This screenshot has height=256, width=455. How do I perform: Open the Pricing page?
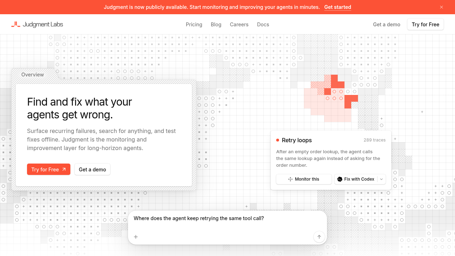tap(194, 25)
